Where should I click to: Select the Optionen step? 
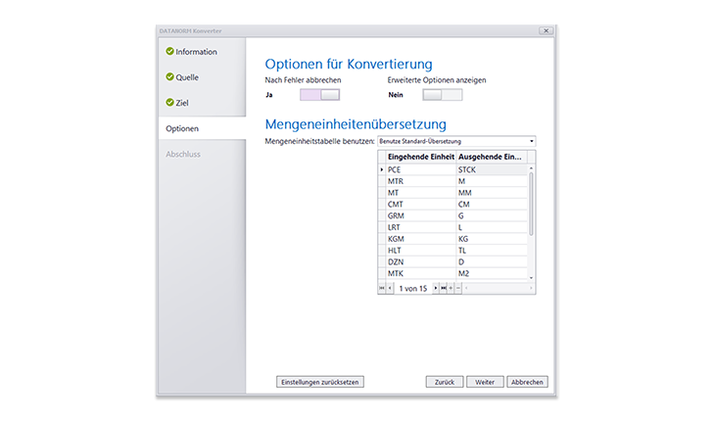(x=202, y=128)
